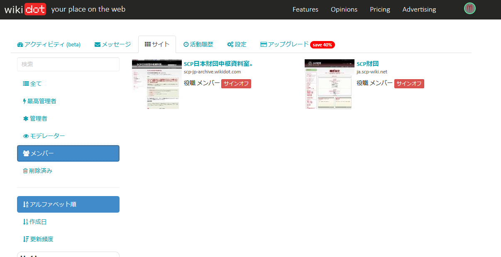Open the 活動履歴 tab
Image resolution: width=501 pixels, height=257 pixels.
pyautogui.click(x=198, y=44)
